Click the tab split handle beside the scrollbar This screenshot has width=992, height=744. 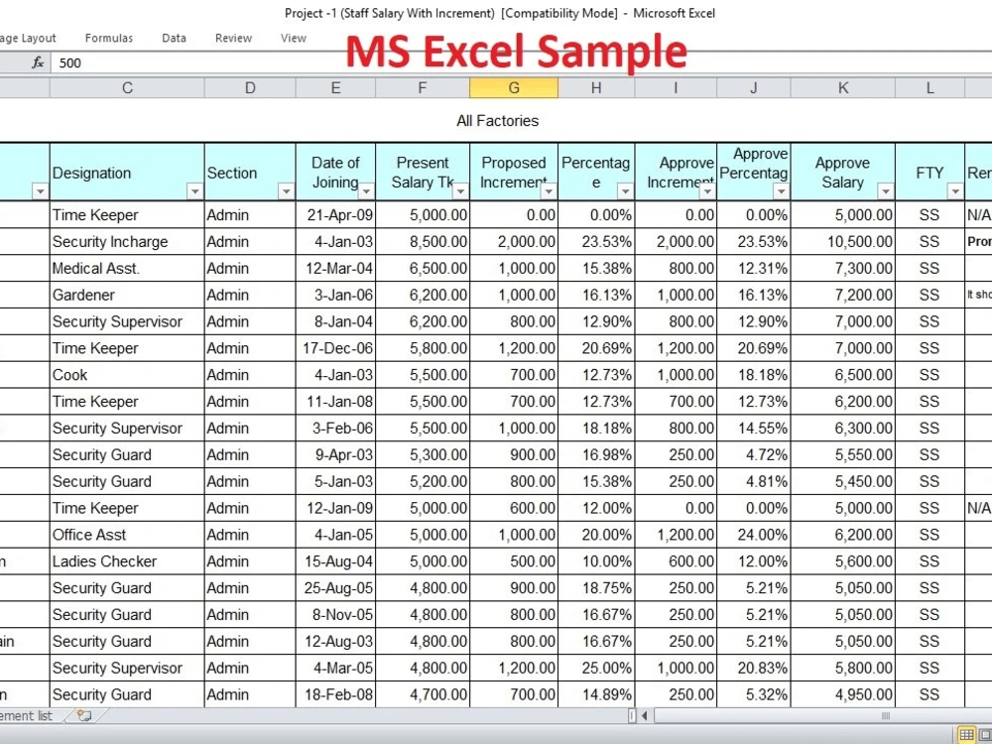632,715
